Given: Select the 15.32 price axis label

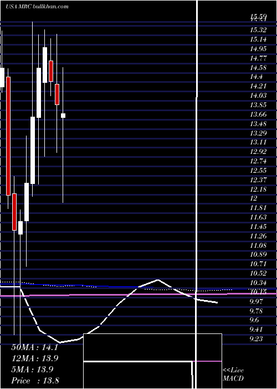Looking at the screenshot, I should click(x=258, y=30).
